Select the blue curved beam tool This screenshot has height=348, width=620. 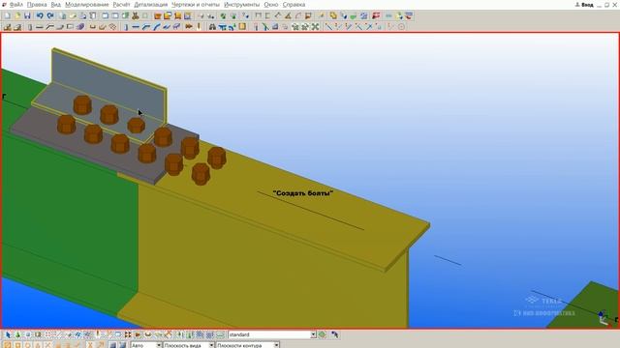pos(156,27)
